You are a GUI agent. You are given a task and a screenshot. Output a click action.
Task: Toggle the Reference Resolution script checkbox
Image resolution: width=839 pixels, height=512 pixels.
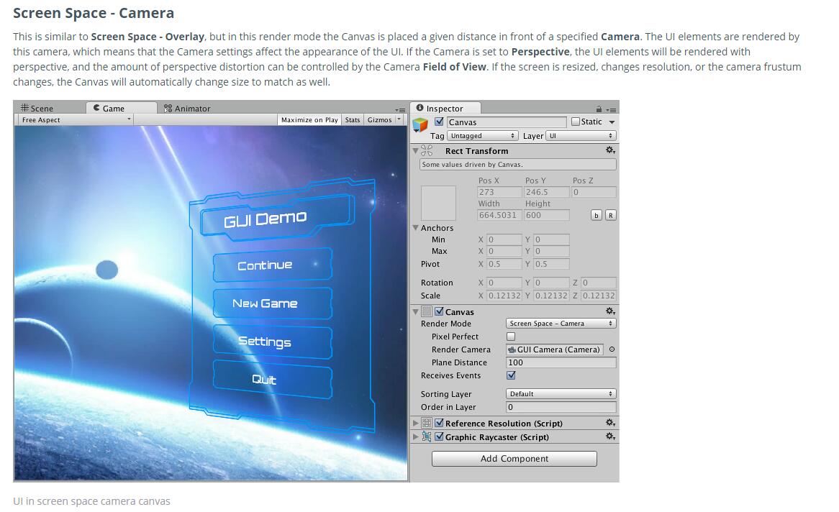[x=440, y=423]
